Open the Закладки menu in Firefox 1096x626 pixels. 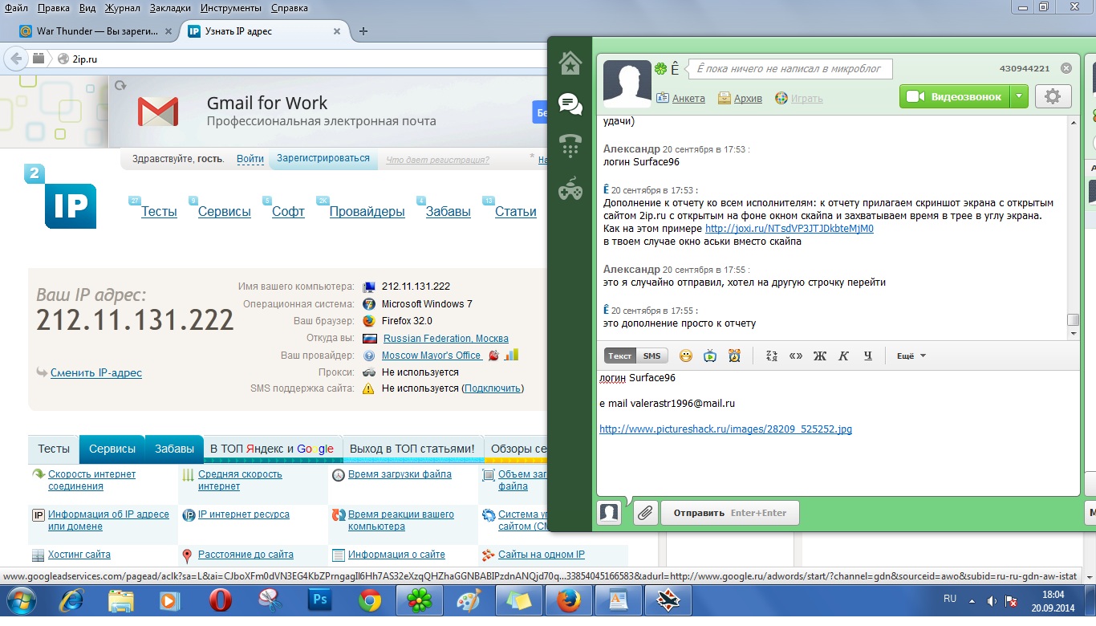pyautogui.click(x=171, y=8)
